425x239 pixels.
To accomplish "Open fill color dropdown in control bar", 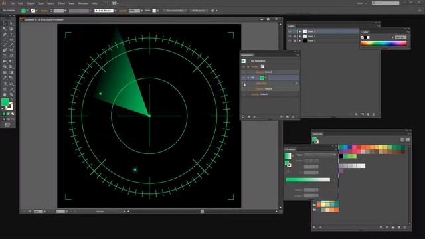I will tap(27, 11).
